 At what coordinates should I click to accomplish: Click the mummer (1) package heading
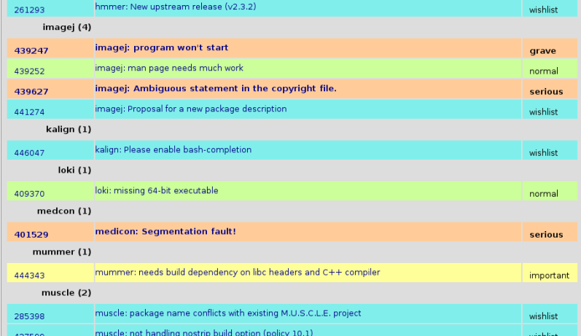click(62, 252)
